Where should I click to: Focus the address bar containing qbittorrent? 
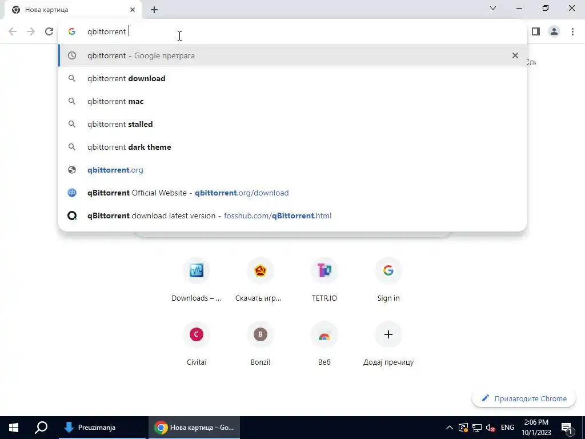tap(292, 31)
